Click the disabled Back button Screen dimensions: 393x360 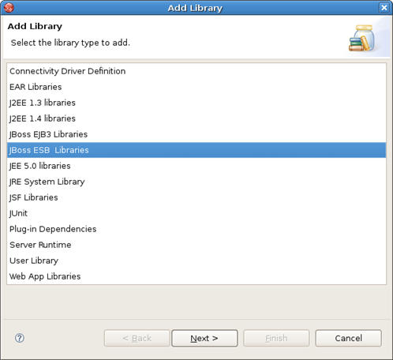[x=137, y=338]
